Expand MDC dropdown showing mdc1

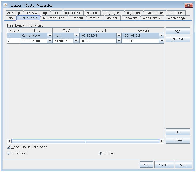pyautogui.click(x=76, y=36)
